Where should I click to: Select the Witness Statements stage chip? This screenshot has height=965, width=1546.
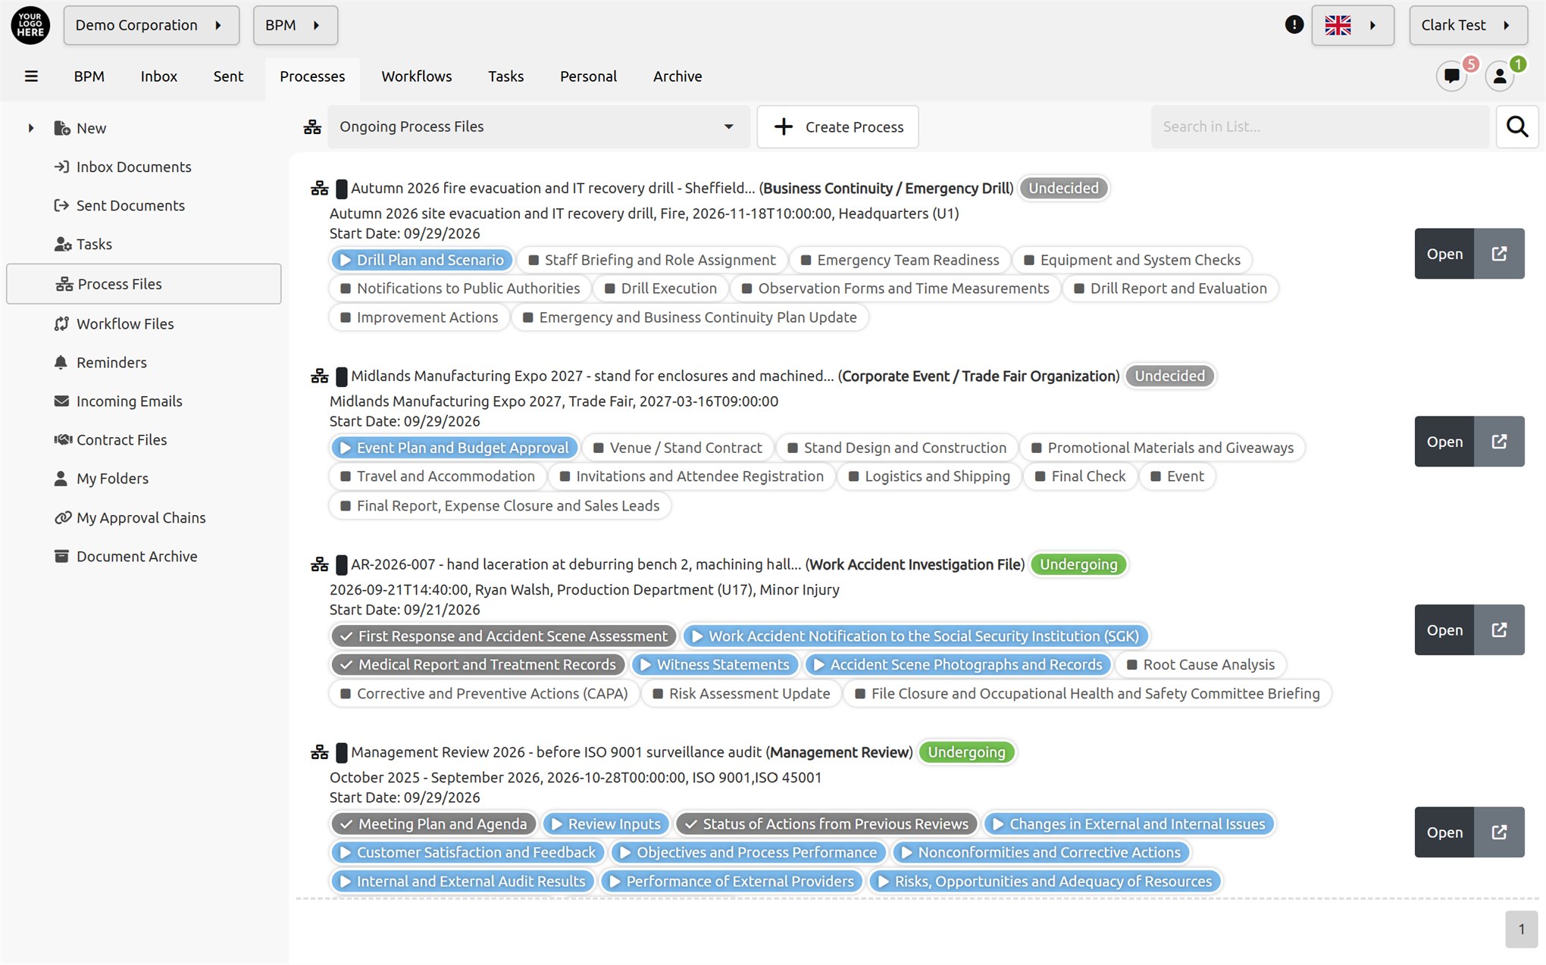coord(715,664)
